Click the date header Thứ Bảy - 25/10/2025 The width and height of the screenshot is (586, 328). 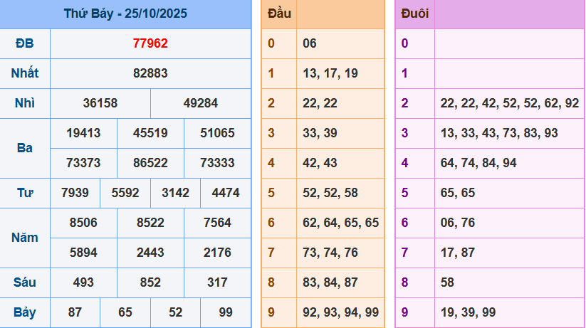(125, 14)
